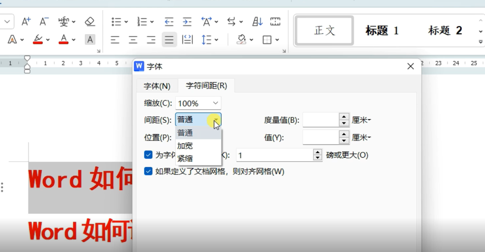485x252 pixels.
Task: Click the numbered list icon
Action: (142, 22)
